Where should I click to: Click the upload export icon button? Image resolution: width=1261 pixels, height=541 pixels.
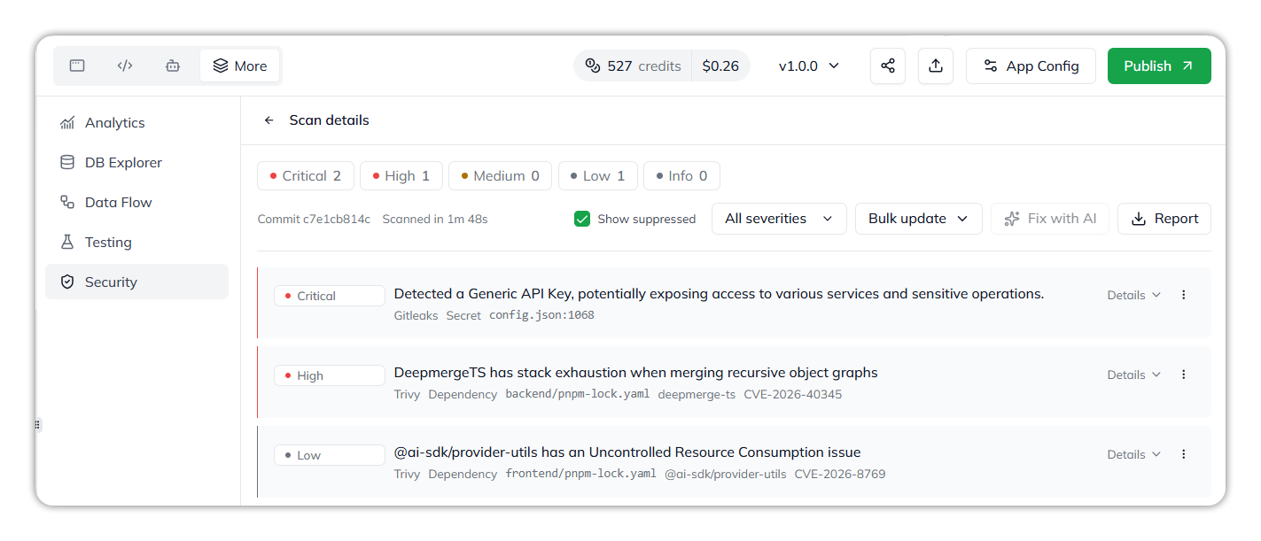pos(936,66)
